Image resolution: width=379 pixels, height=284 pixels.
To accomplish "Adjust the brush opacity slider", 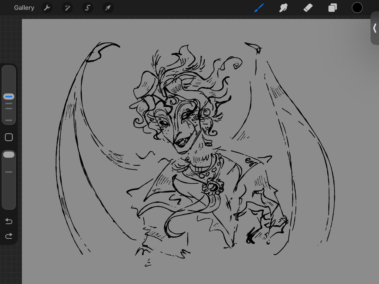I will coord(9,180).
